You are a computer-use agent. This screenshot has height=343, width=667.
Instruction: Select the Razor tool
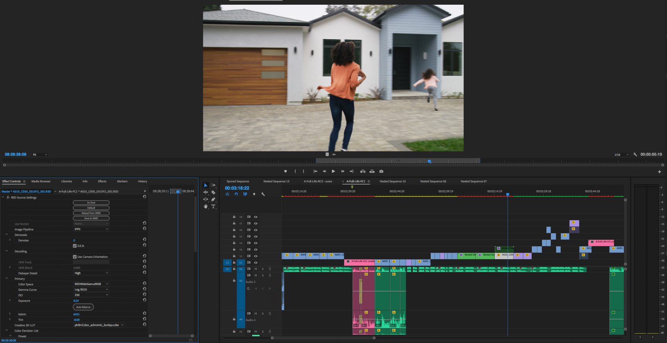[213, 192]
